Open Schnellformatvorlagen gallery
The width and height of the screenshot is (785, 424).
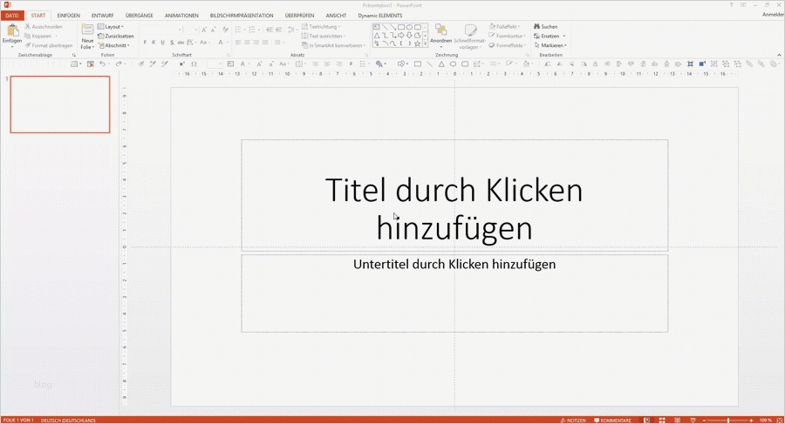(x=469, y=37)
